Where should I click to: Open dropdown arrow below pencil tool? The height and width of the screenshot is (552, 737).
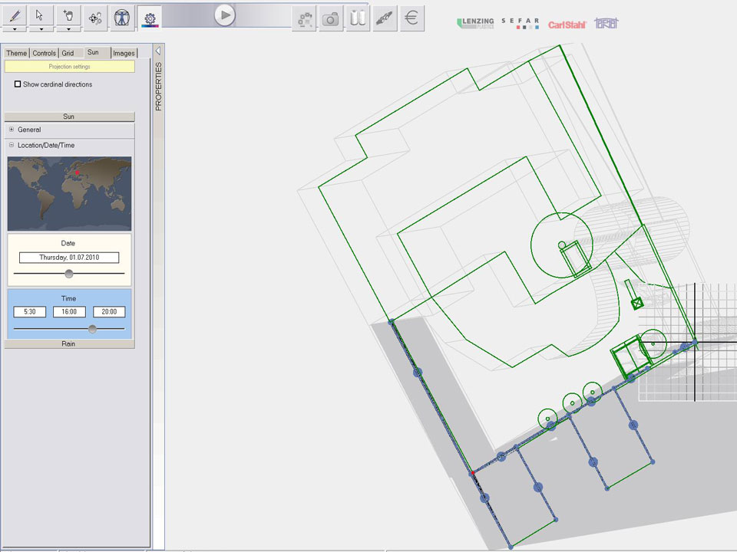(x=15, y=29)
